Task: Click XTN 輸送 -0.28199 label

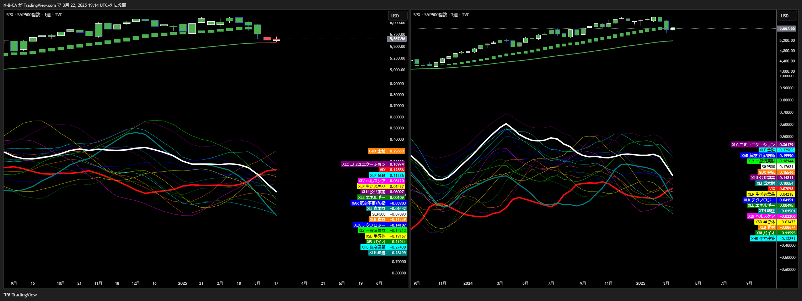Action: click(x=387, y=253)
